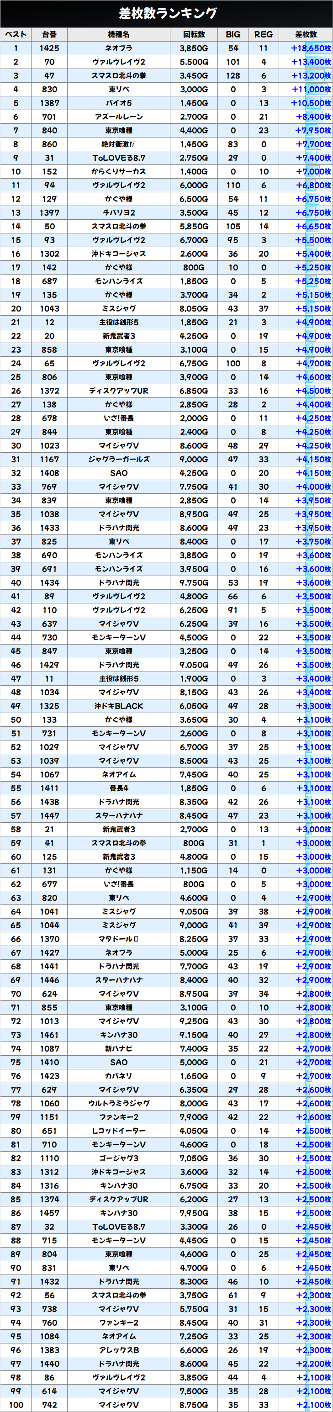The image size is (333, 1412).
Task: Select the 絶対衝激Ⅳ machine name
Action: pos(118,144)
